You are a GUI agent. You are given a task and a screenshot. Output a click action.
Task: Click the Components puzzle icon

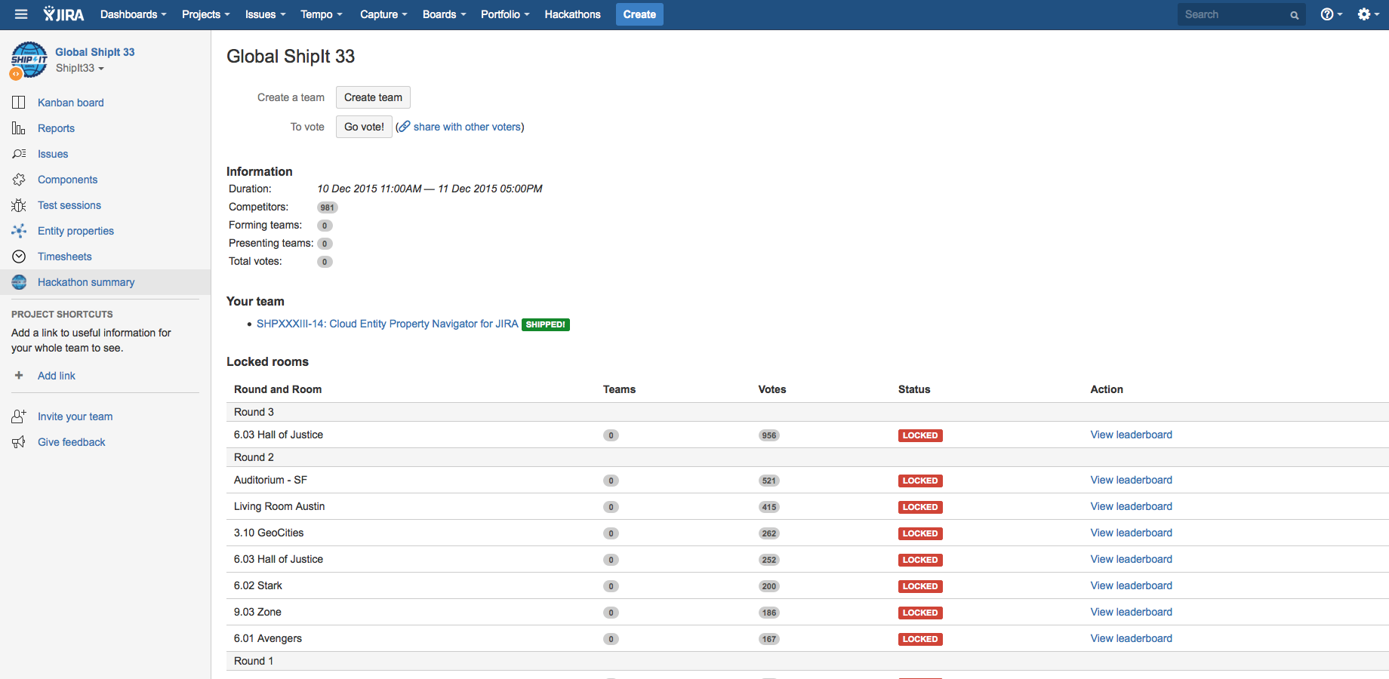19,180
